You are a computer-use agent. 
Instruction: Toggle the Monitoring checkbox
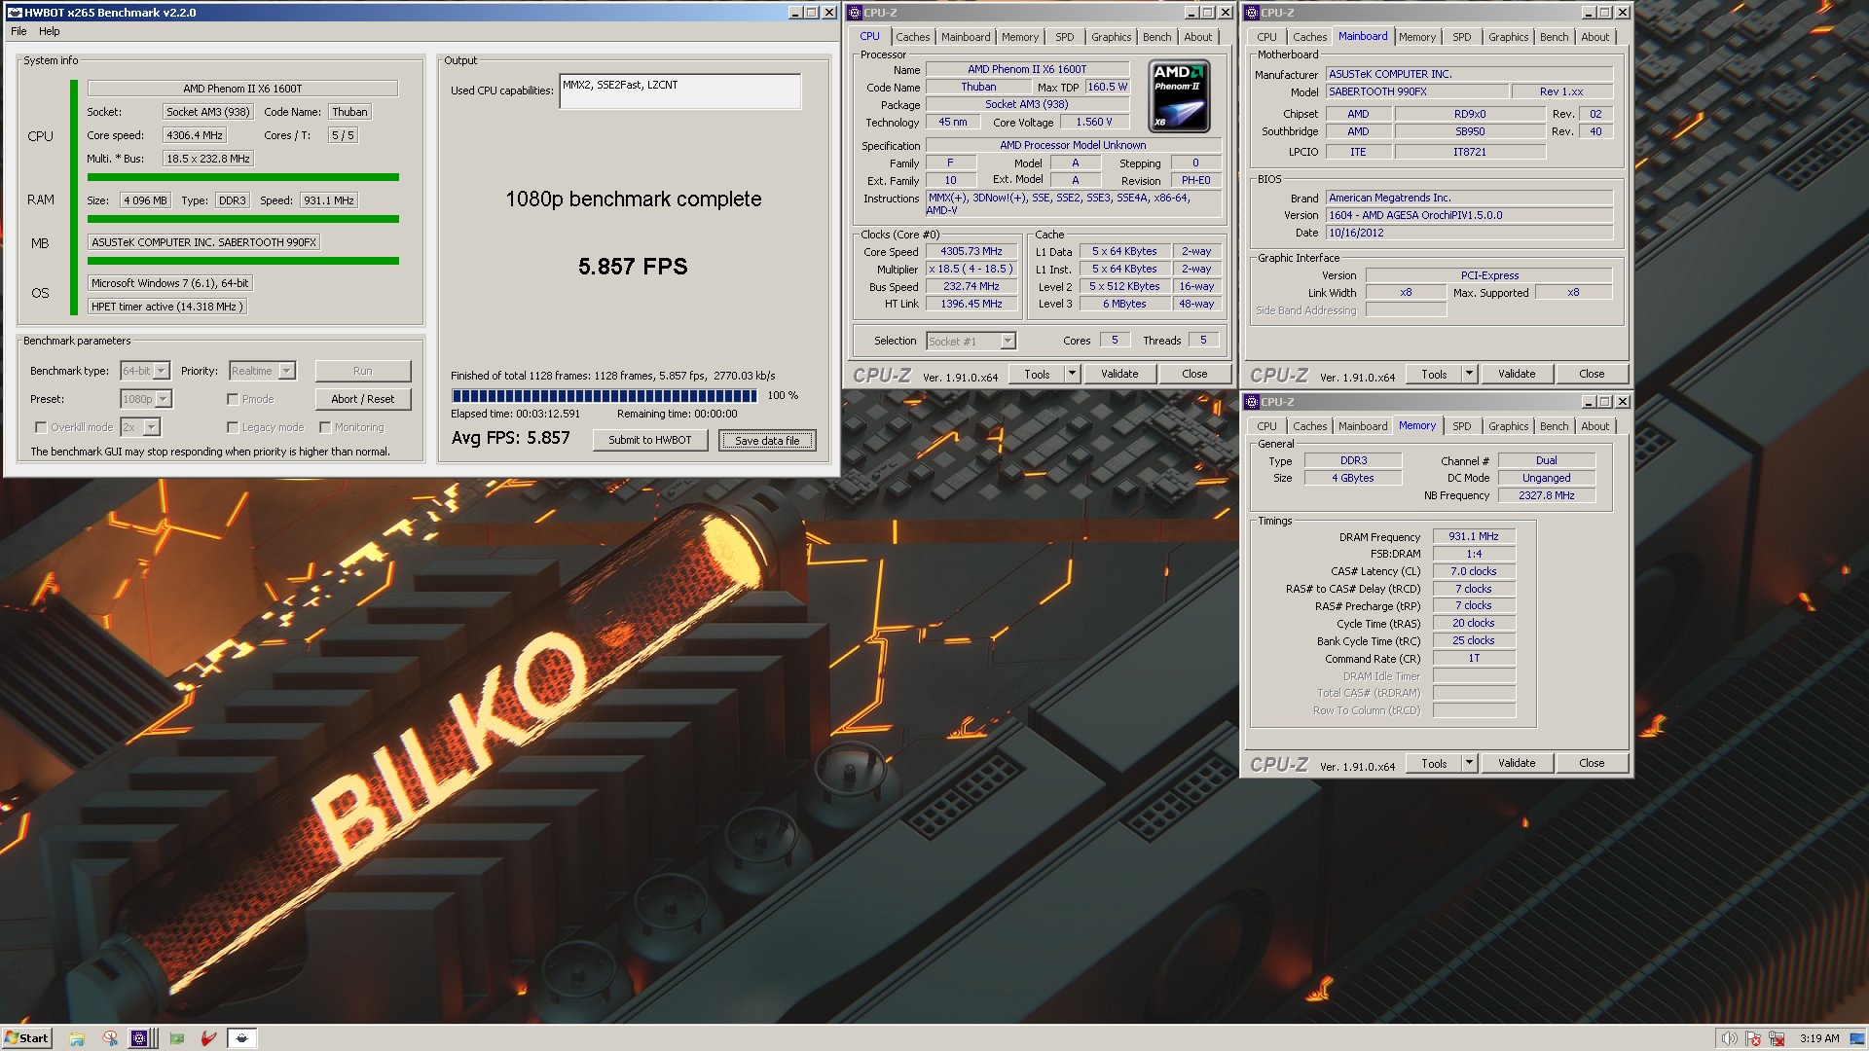point(325,427)
